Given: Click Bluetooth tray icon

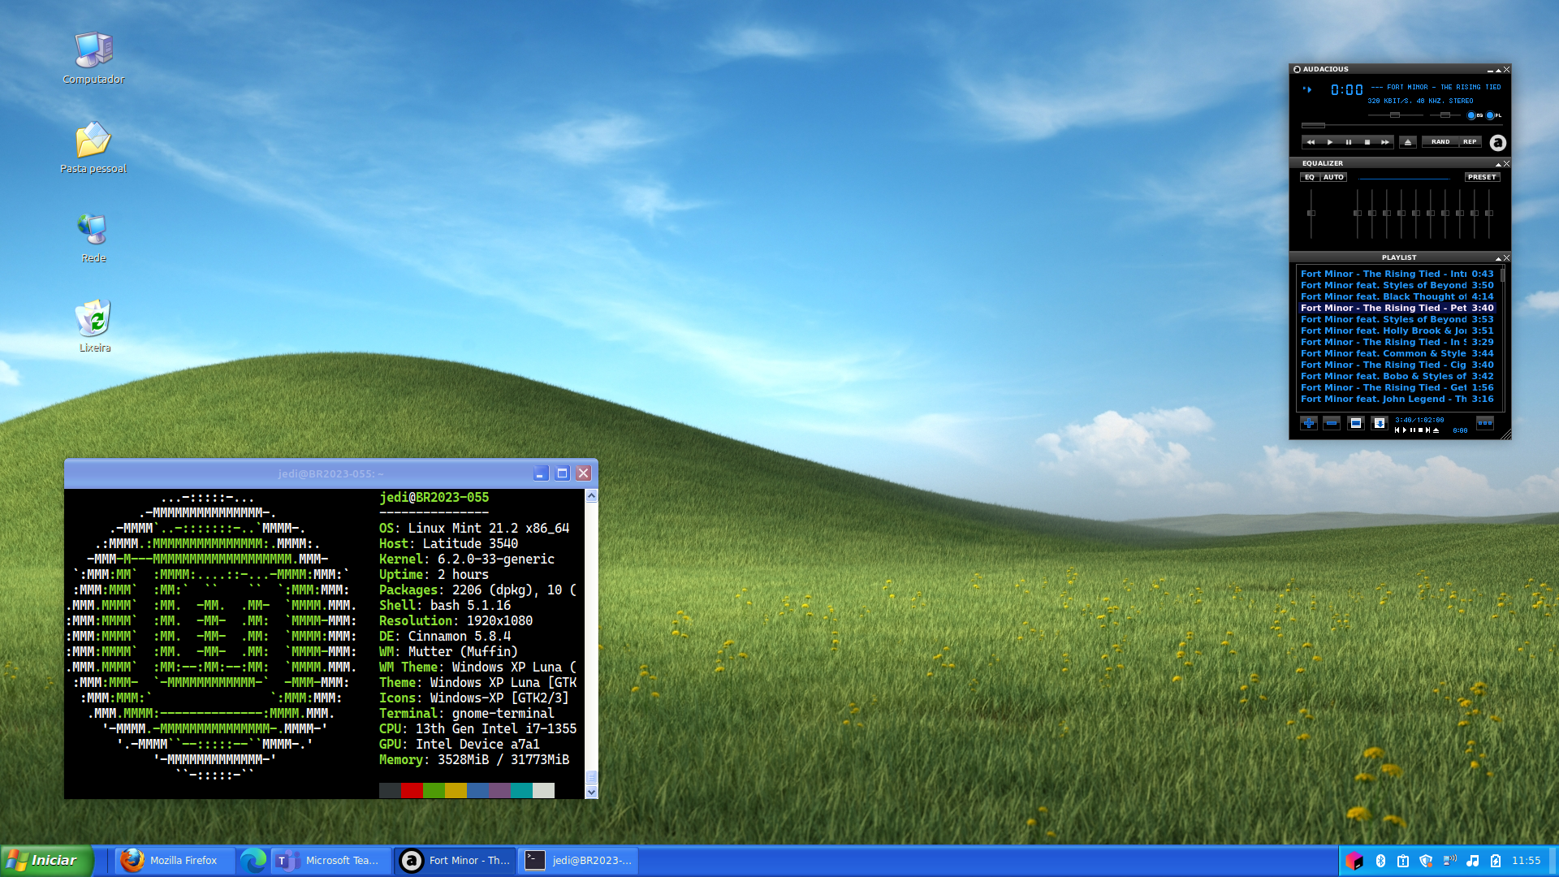Looking at the screenshot, I should [1380, 861].
